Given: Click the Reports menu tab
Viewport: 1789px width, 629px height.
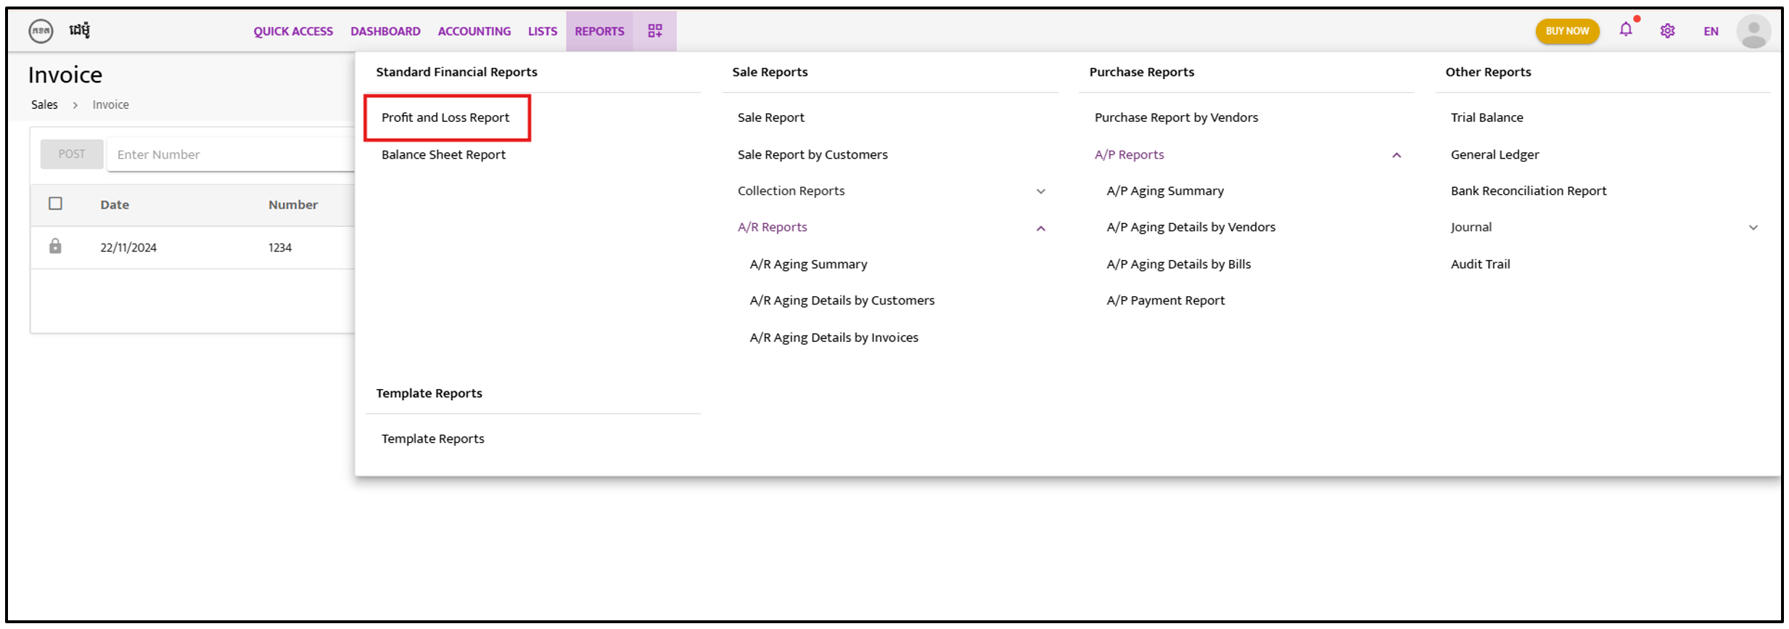Looking at the screenshot, I should pyautogui.click(x=599, y=31).
